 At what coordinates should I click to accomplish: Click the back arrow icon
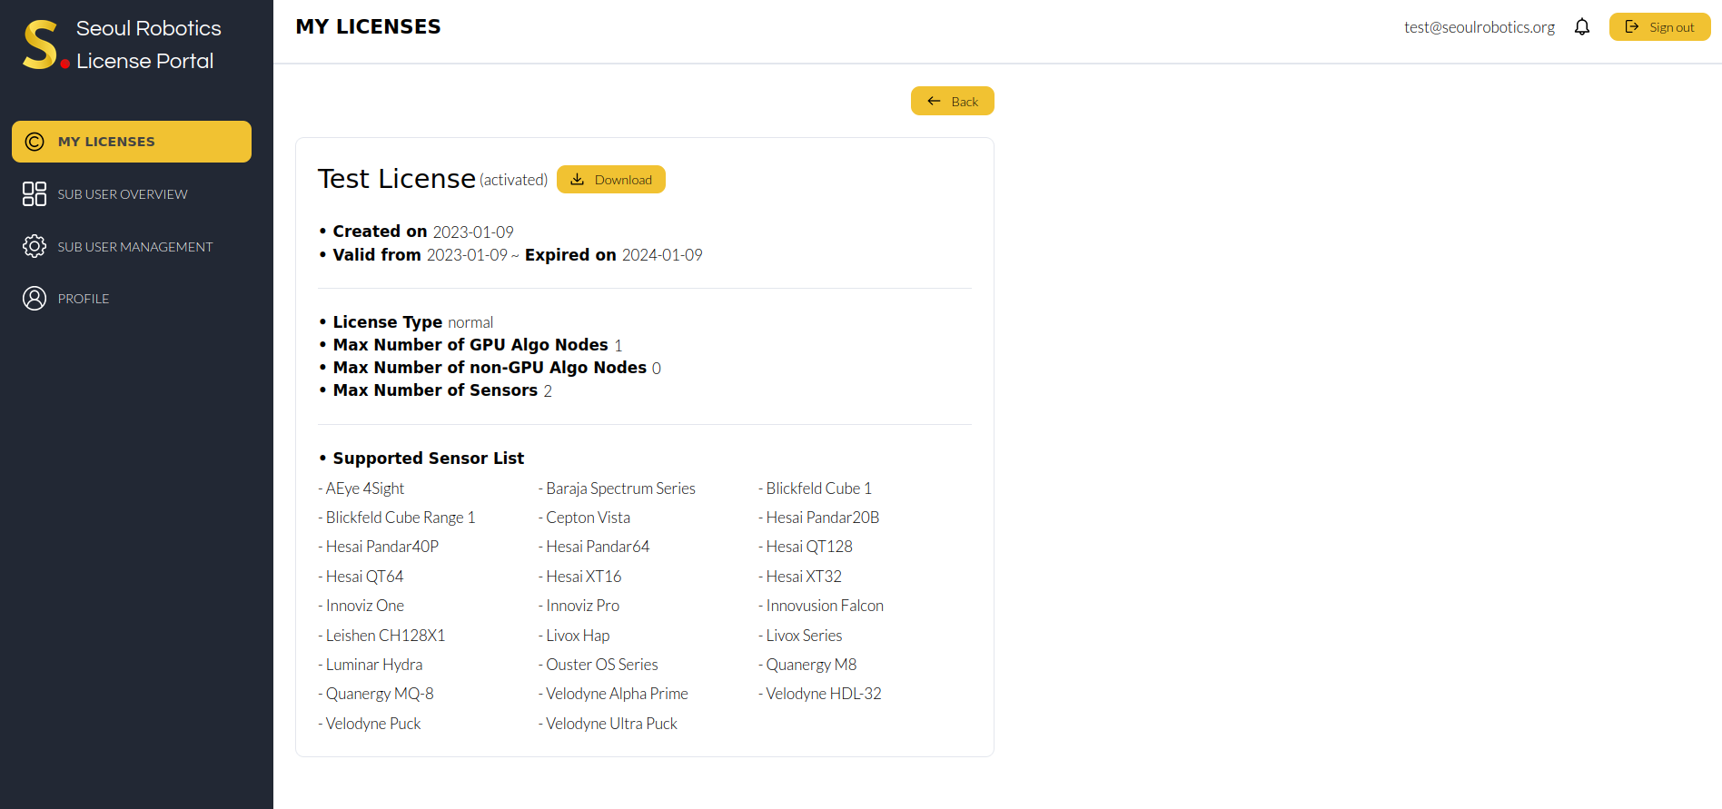[934, 101]
